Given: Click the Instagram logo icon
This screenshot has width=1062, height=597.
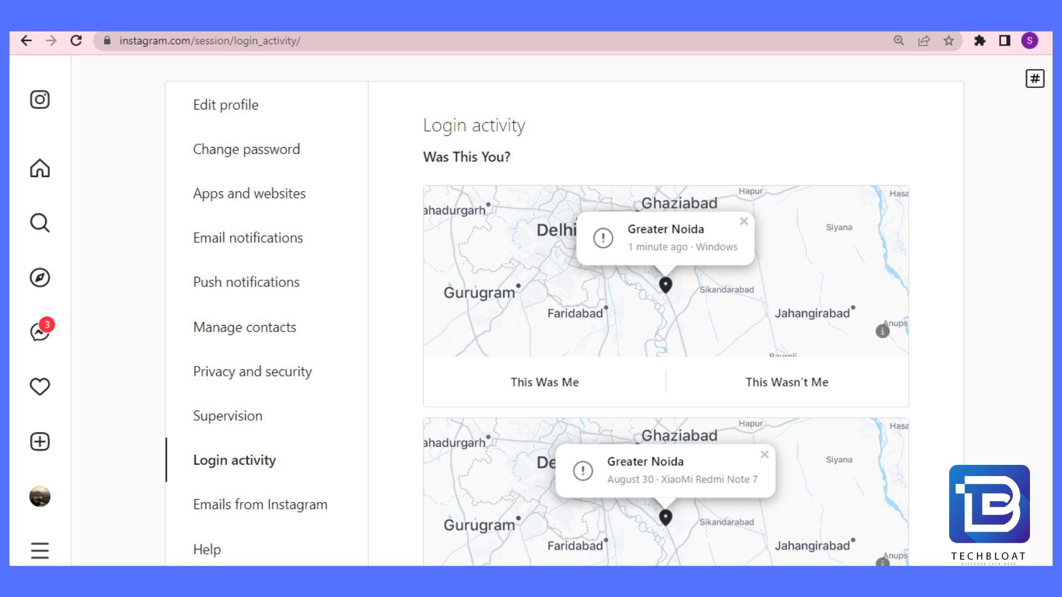Looking at the screenshot, I should click(39, 99).
